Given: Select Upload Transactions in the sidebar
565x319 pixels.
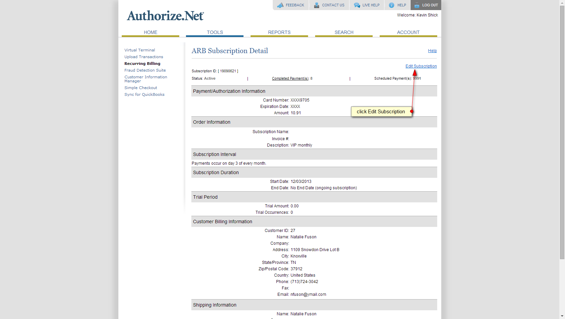Looking at the screenshot, I should (144, 57).
